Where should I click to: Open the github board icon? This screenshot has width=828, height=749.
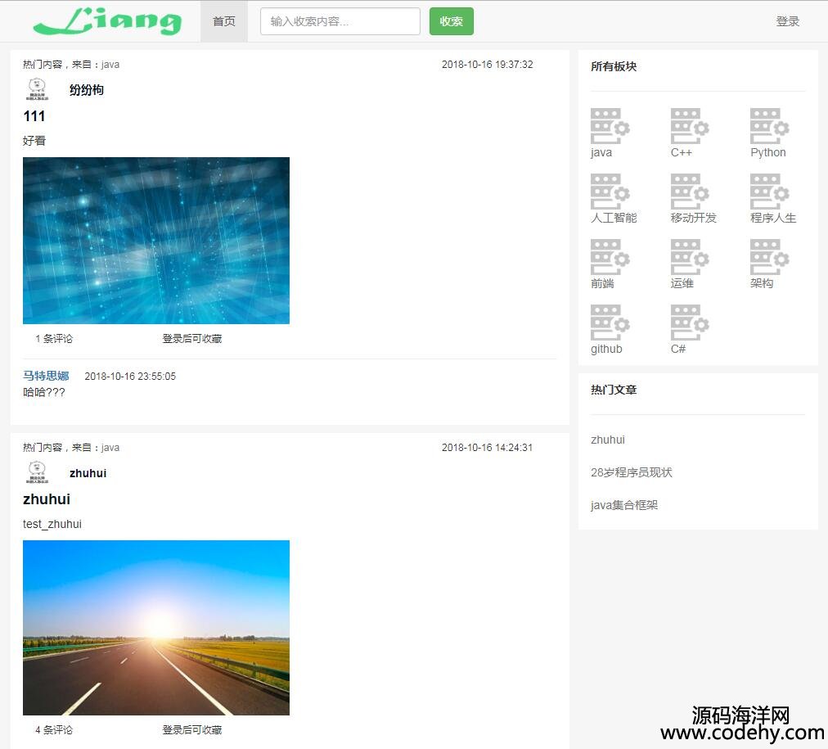(610, 323)
